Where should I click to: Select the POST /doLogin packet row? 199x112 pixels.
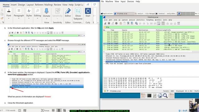(x=151, y=44)
